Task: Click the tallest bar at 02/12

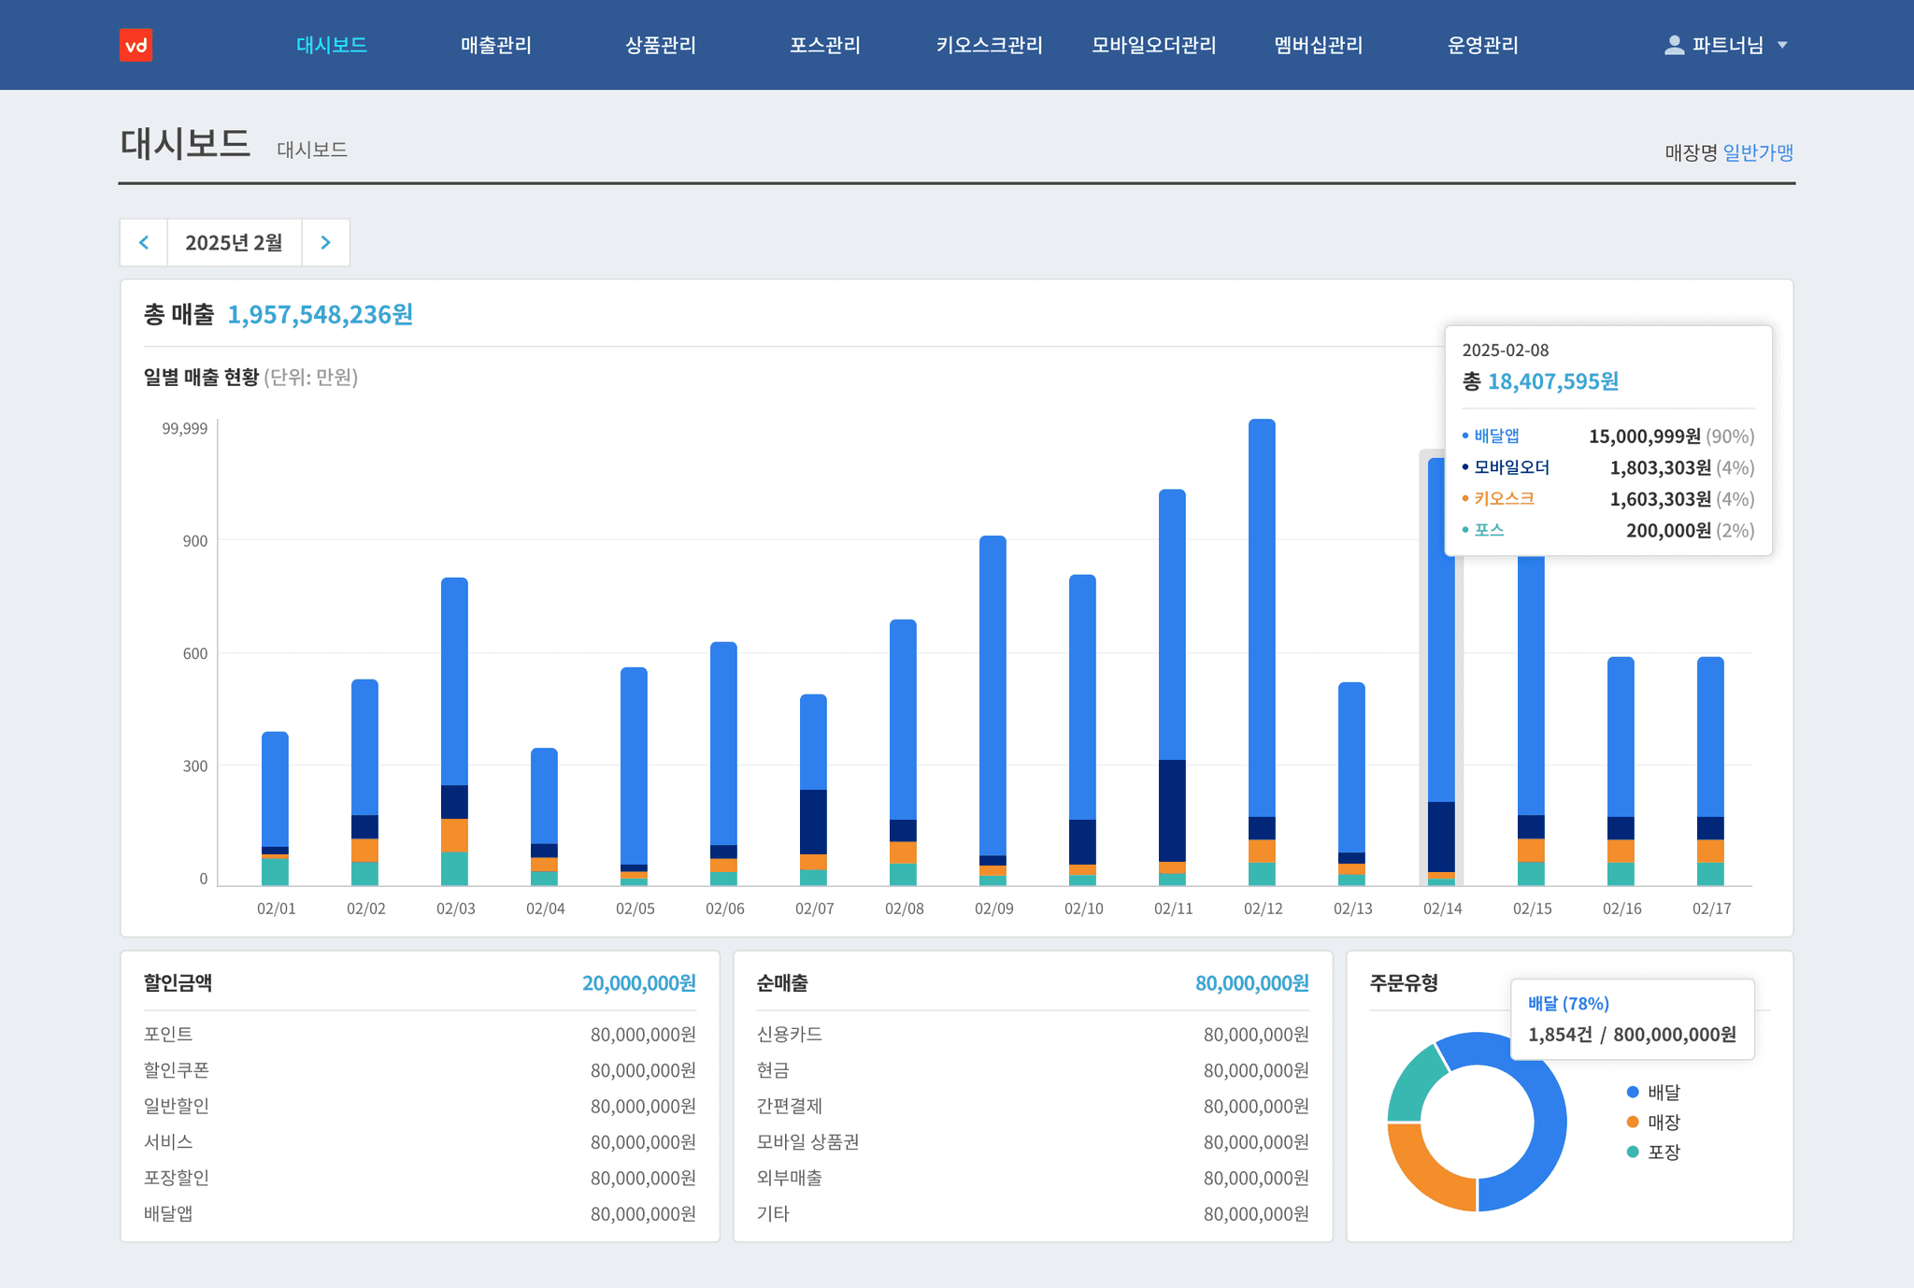Action: [x=1262, y=617]
